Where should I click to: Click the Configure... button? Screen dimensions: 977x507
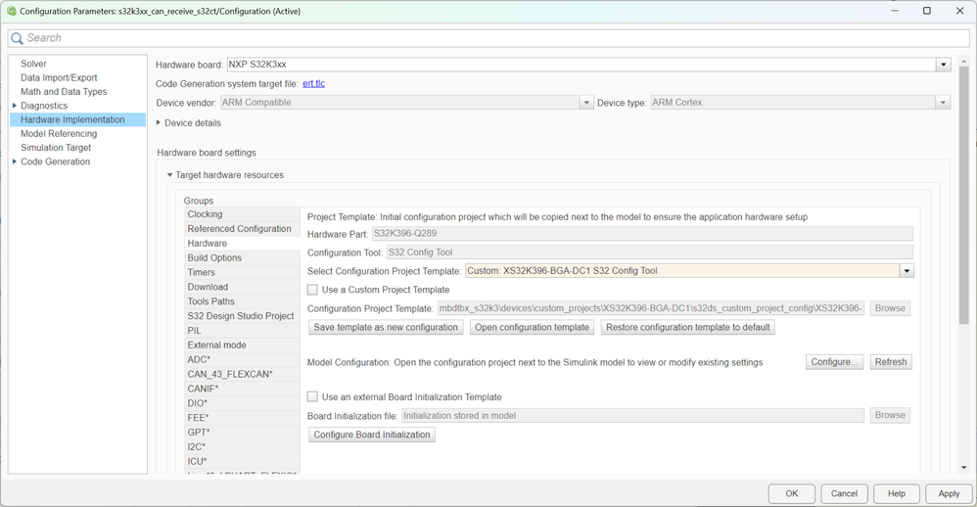point(835,362)
